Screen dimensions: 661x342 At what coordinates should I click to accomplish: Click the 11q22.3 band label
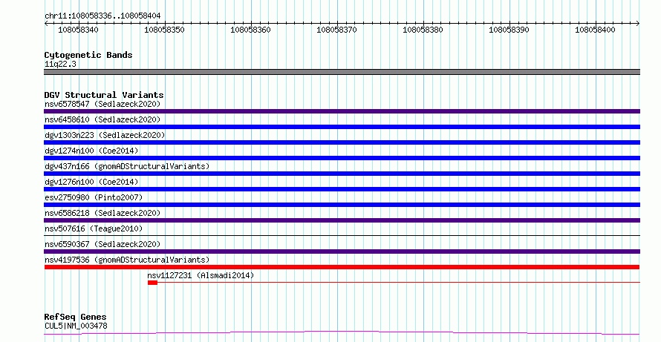point(60,64)
